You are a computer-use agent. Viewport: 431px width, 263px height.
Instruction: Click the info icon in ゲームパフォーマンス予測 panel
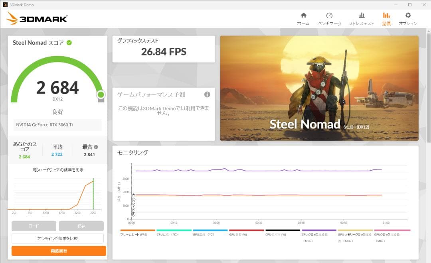[206, 94]
